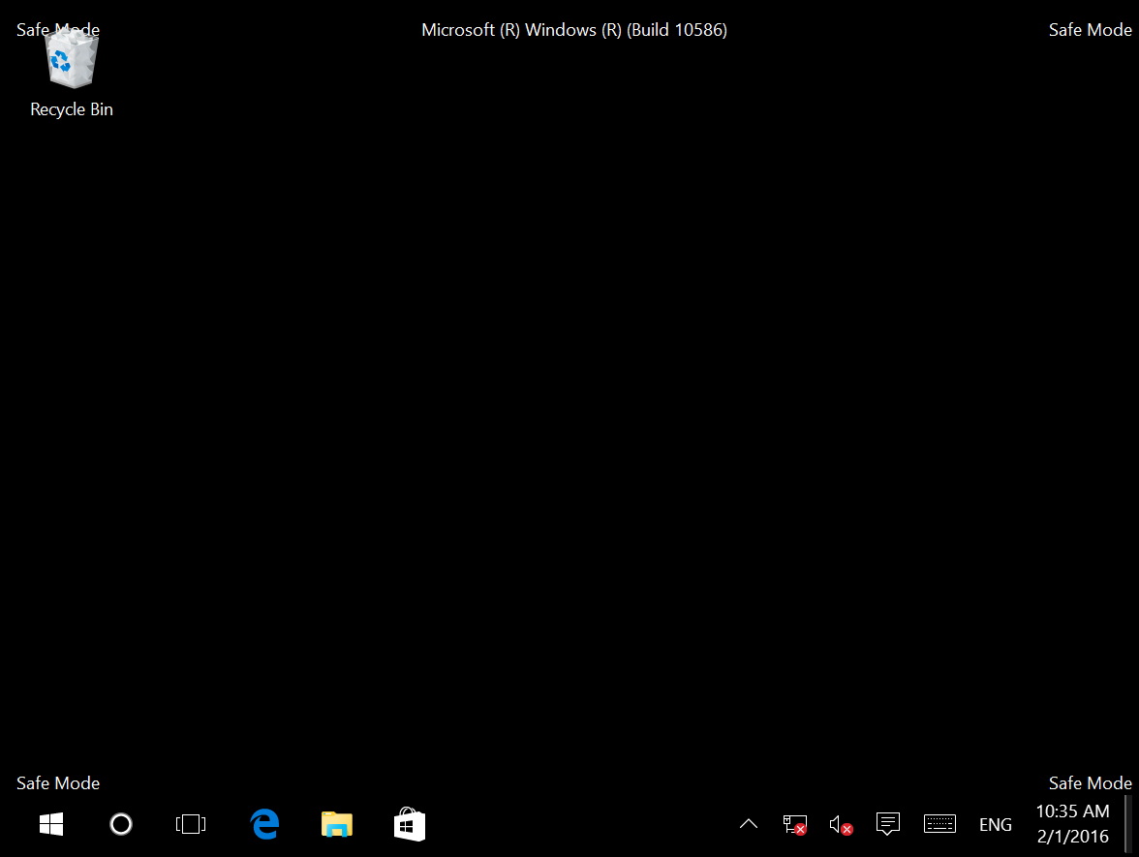This screenshot has width=1139, height=857.
Task: Toggle Task View
Action: click(x=190, y=824)
